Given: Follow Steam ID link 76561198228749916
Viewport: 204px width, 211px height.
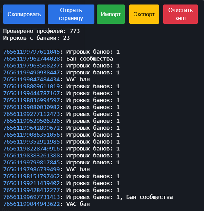Looking at the screenshot, I should pos(31,149).
